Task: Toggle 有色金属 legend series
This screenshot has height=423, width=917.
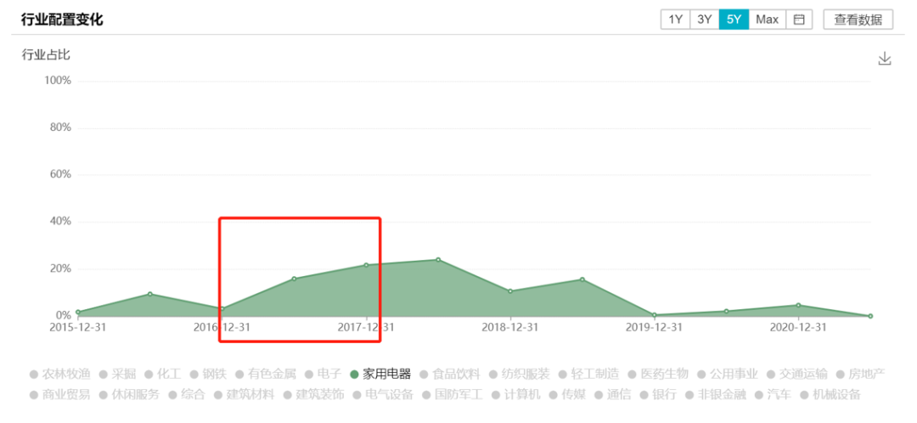Action: (x=266, y=374)
